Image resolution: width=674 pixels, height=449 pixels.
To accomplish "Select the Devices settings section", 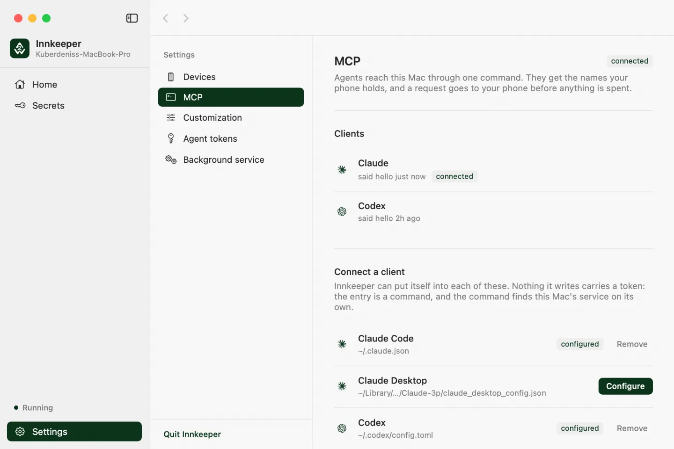I will point(231,77).
